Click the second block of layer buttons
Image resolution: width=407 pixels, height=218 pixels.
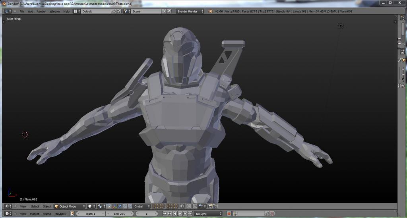[172, 206]
